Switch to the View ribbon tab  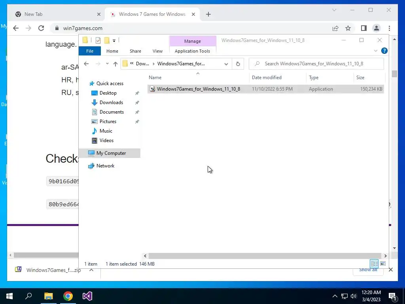click(x=157, y=51)
